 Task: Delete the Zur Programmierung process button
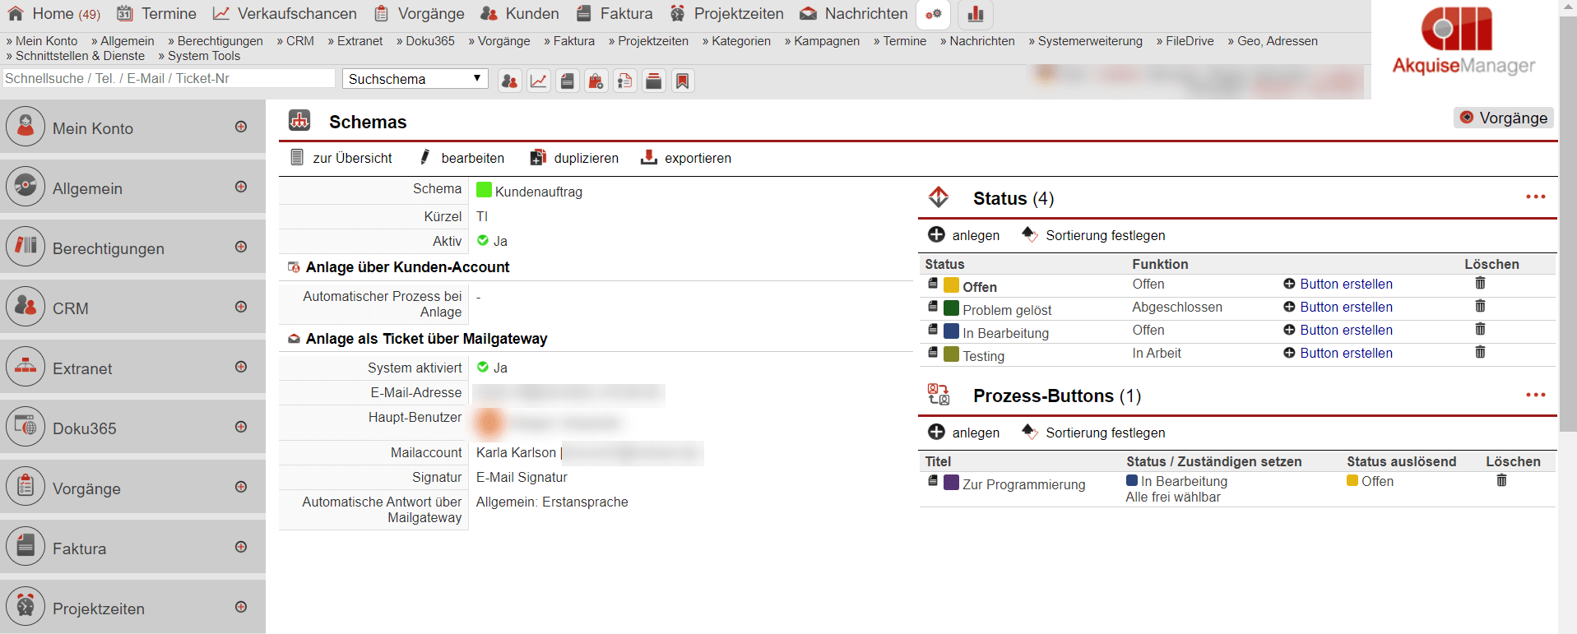click(1500, 481)
